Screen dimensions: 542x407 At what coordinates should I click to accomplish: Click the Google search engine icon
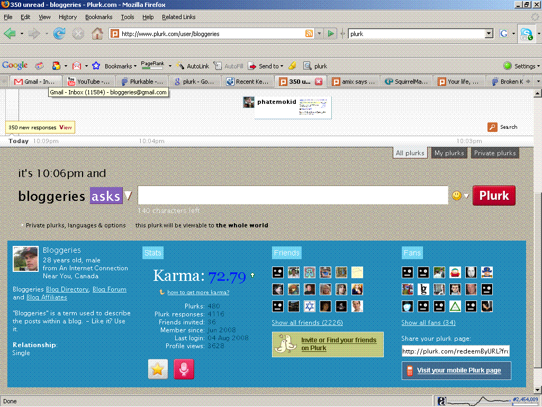[x=504, y=33]
